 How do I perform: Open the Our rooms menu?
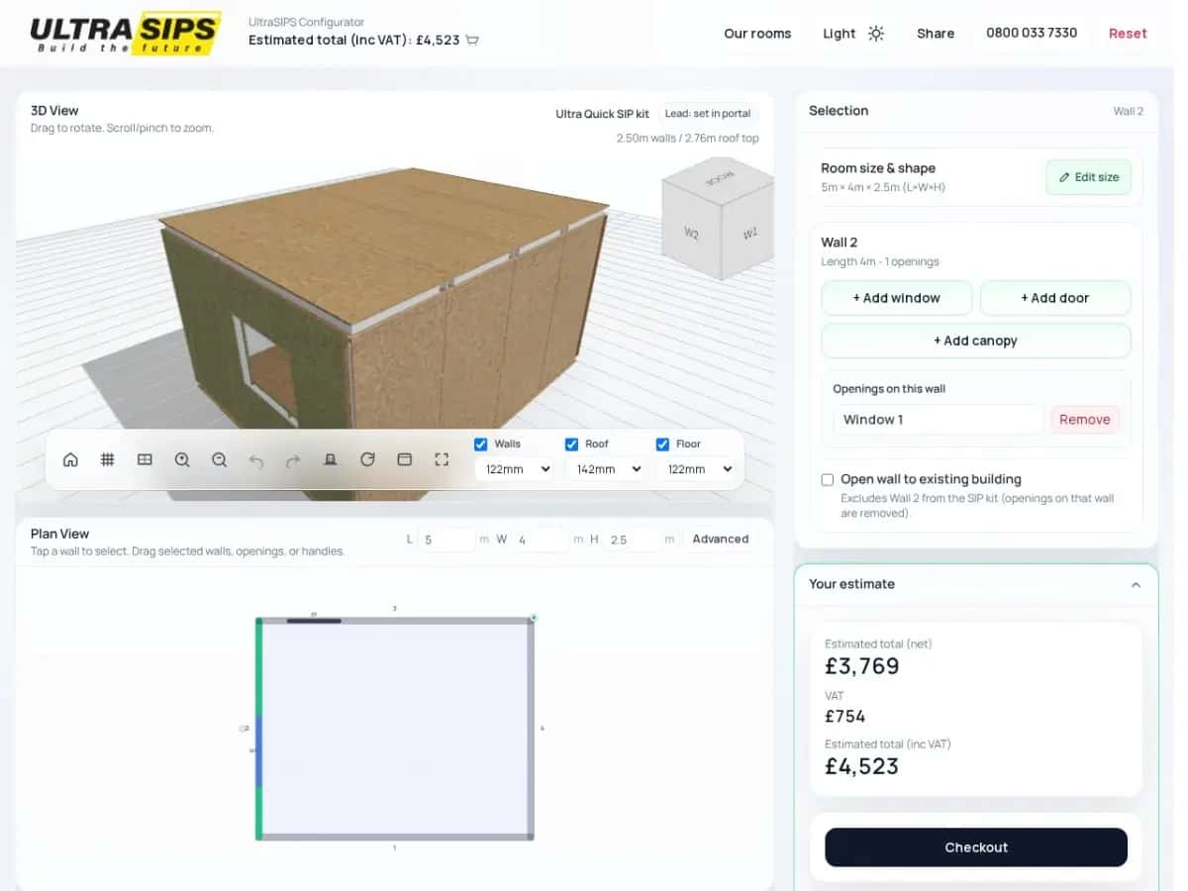tap(757, 33)
